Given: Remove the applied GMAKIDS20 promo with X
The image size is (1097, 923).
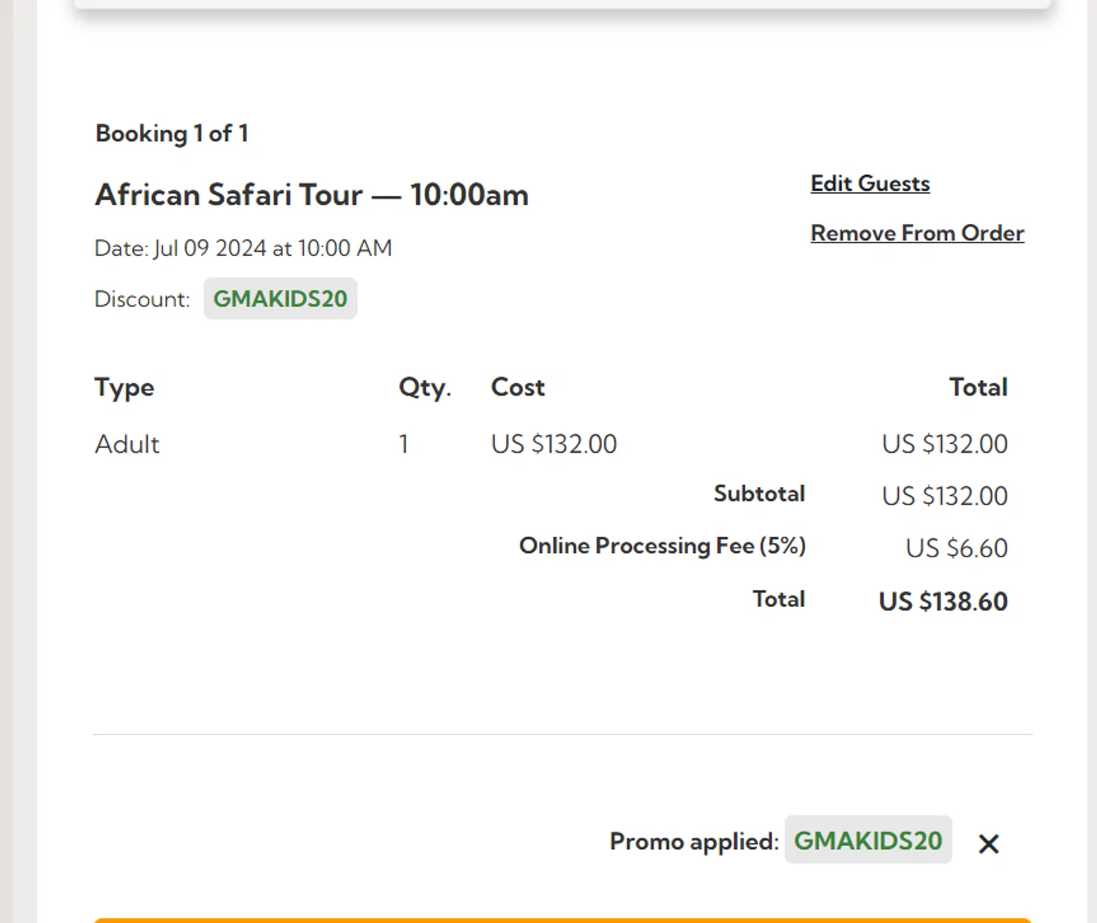Looking at the screenshot, I should [x=988, y=843].
